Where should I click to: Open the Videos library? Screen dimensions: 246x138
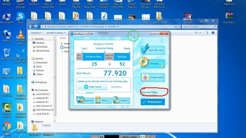39,74
